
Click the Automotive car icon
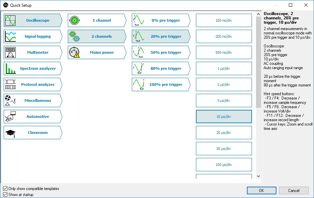[10, 117]
